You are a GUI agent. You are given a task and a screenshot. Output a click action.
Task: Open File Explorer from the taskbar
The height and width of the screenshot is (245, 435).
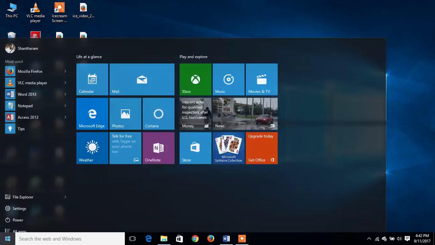click(164, 239)
